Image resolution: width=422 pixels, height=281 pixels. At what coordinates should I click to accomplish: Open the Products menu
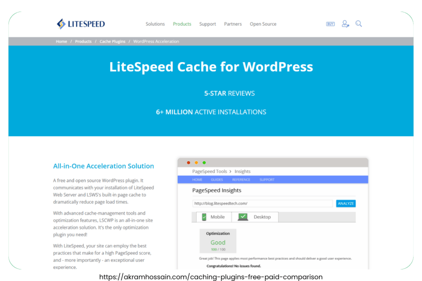pos(182,24)
